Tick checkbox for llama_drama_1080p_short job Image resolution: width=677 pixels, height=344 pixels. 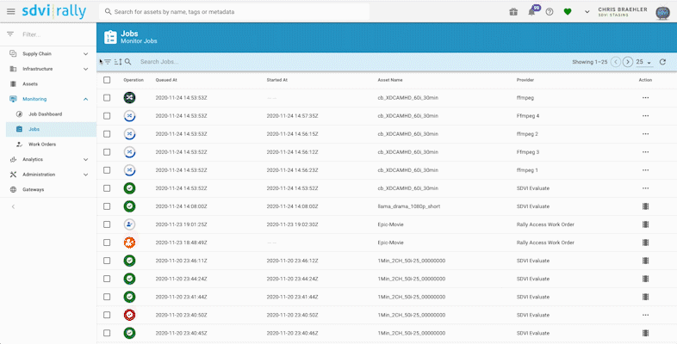coord(107,206)
